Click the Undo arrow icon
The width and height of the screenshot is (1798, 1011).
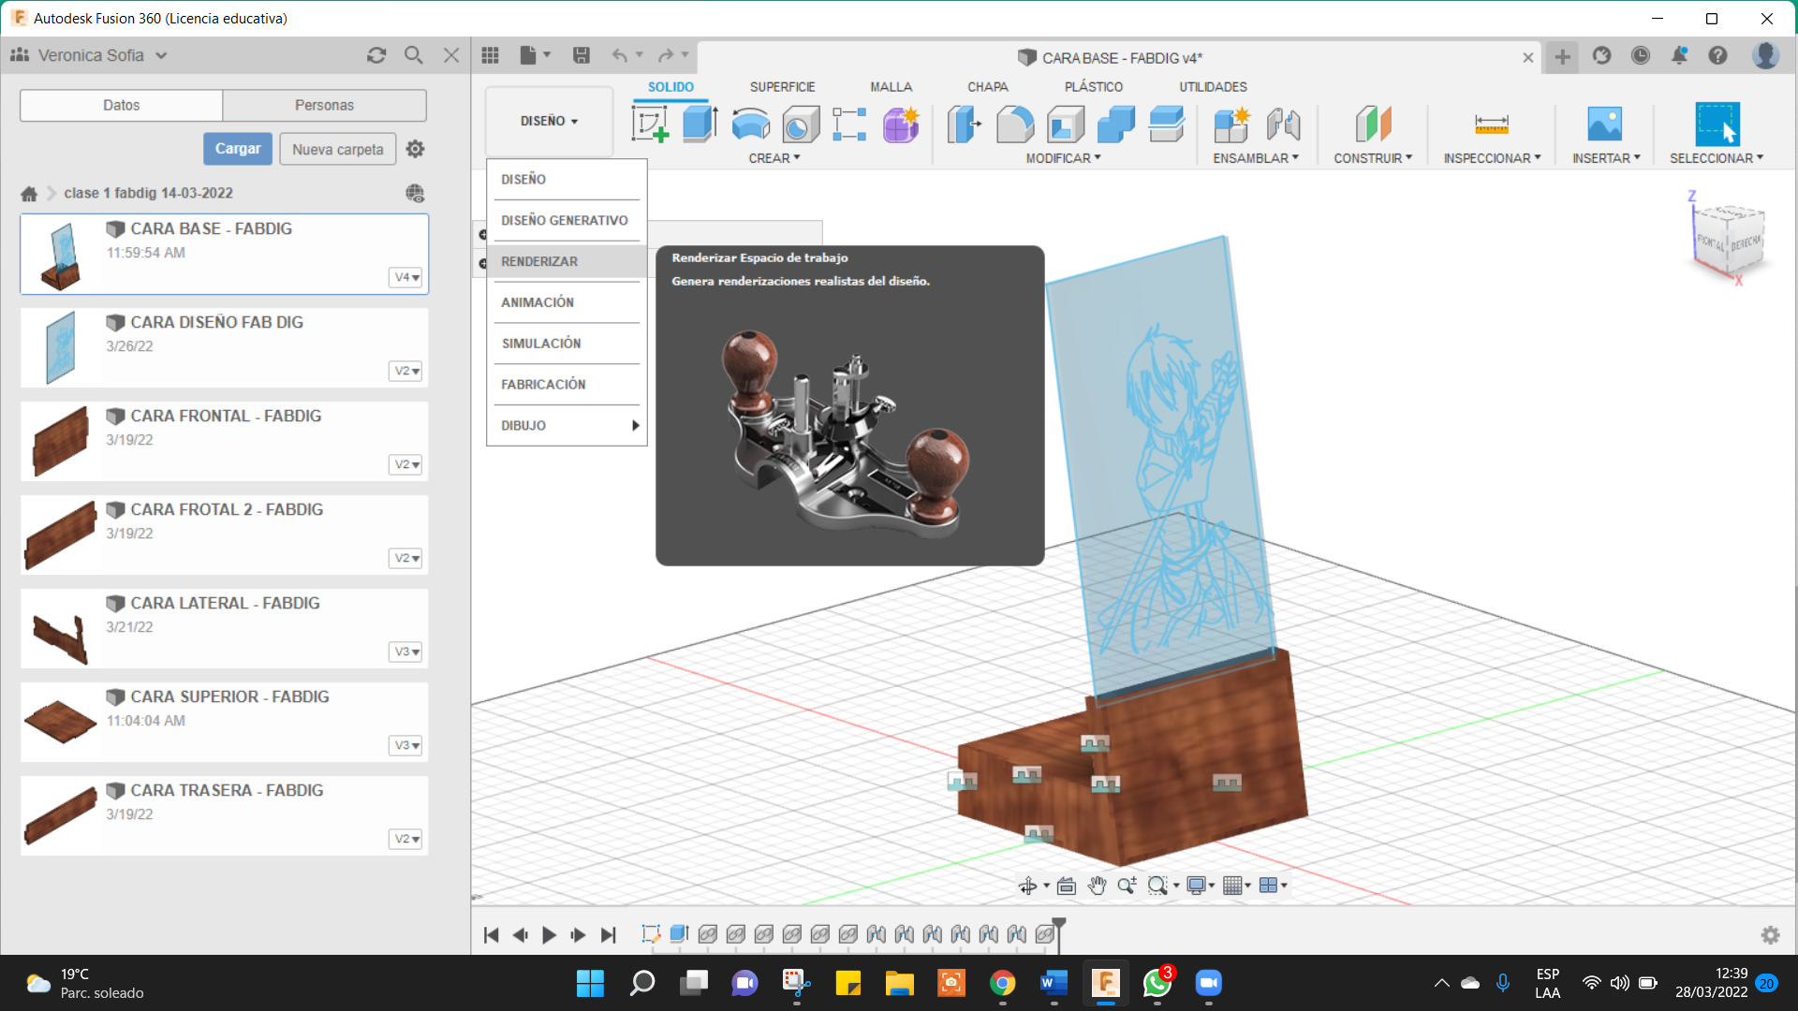[619, 55]
